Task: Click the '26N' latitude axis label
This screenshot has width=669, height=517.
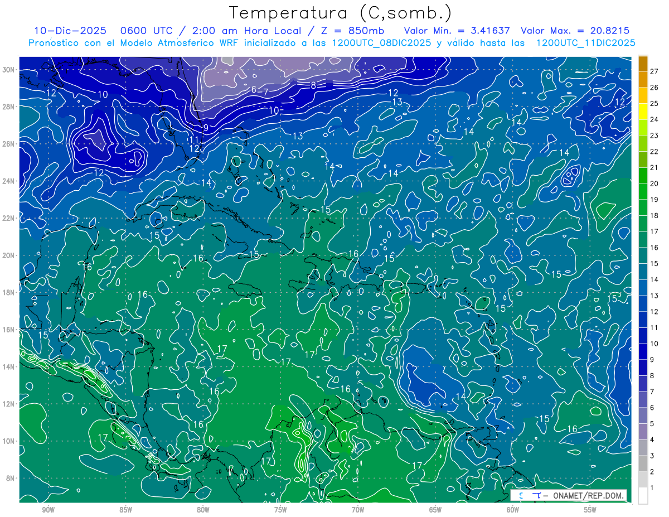Action: [x=9, y=144]
